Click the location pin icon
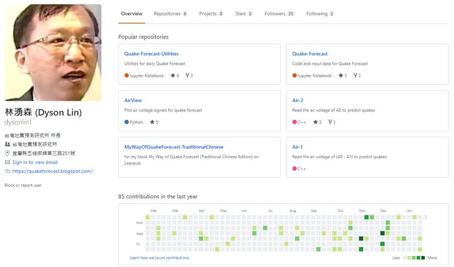454x267 pixels. click(8, 153)
